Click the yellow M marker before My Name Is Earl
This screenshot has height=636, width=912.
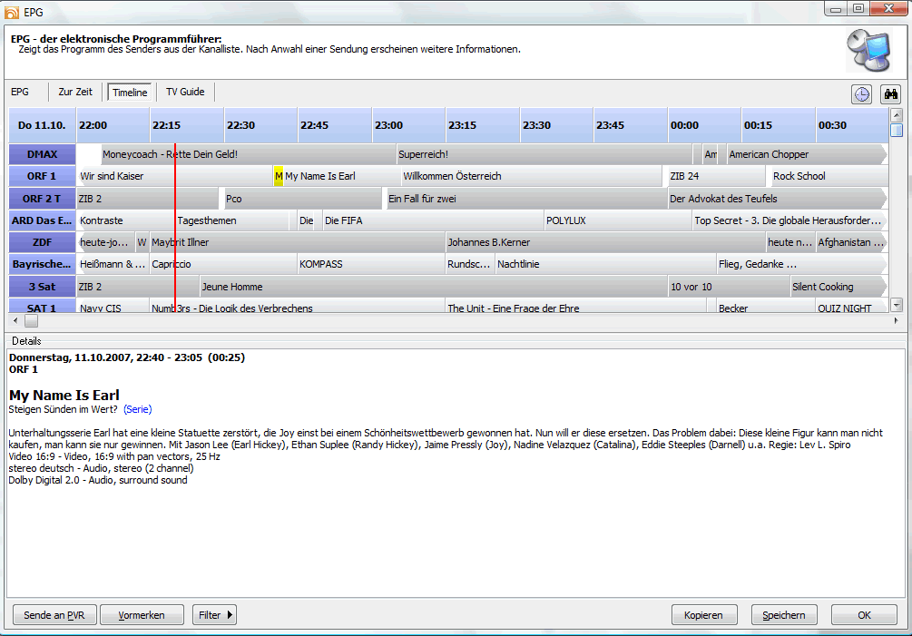pos(279,176)
